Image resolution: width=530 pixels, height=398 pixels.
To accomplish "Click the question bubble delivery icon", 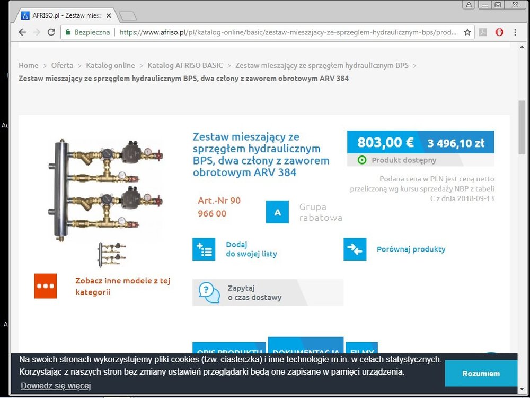I will (209, 292).
